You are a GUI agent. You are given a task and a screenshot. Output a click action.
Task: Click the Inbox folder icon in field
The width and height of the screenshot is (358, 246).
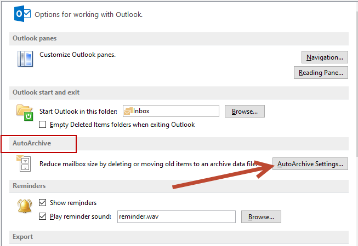pos(128,111)
